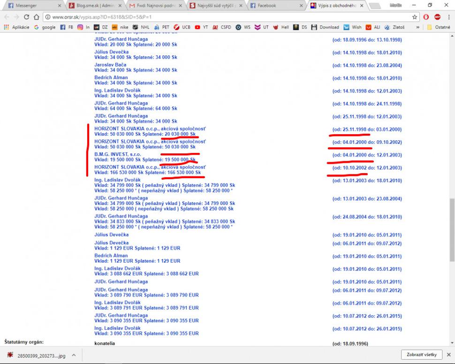Open the Zlatoš bookmark
This screenshot has height=364, width=455.
tap(394, 27)
